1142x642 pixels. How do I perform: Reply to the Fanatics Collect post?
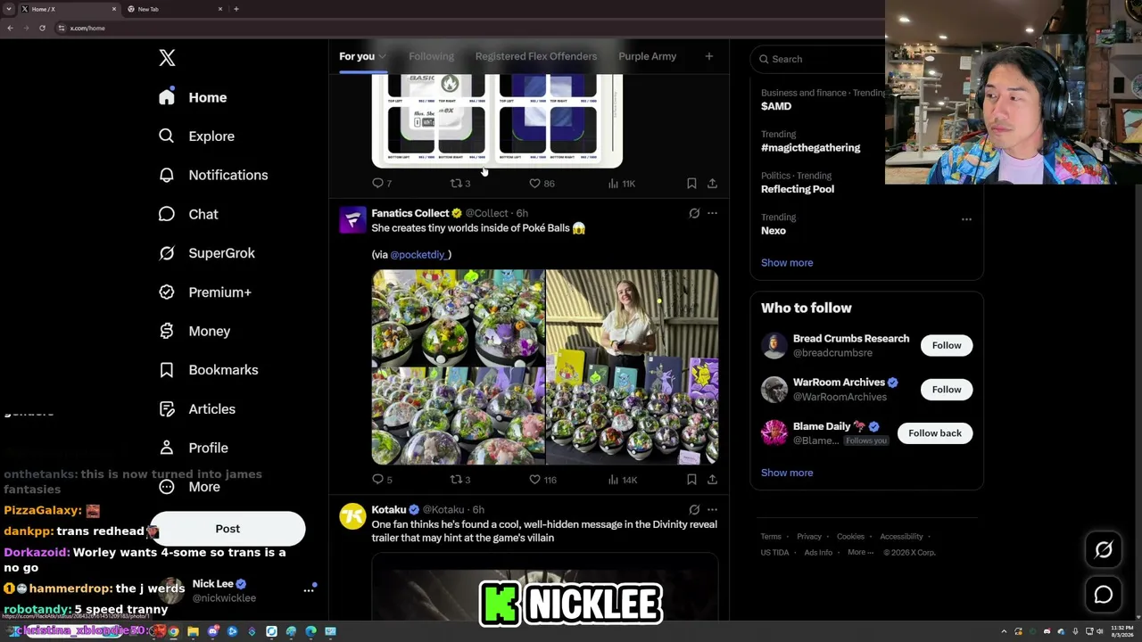click(x=382, y=480)
